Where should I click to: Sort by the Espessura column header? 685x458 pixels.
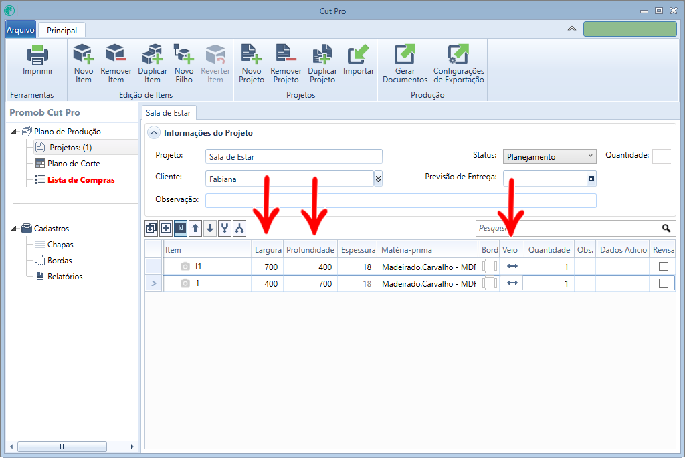(x=358, y=250)
